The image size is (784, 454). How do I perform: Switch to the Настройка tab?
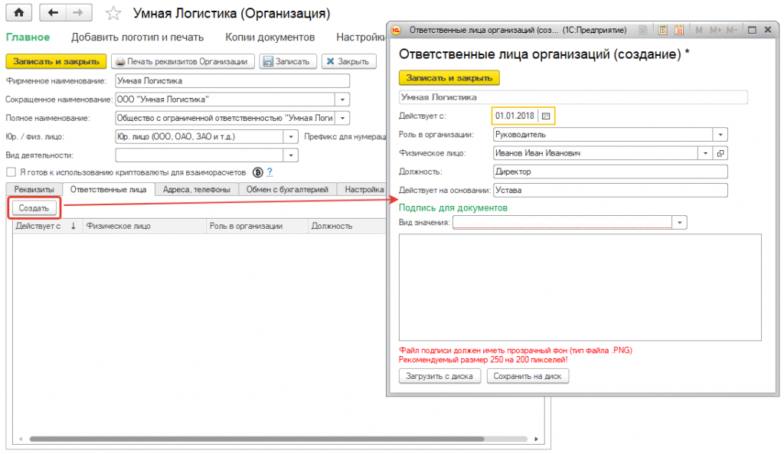coord(362,190)
